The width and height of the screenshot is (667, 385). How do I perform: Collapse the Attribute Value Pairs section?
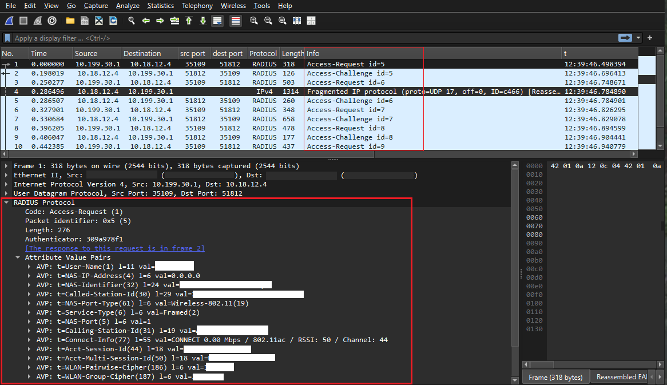point(17,257)
